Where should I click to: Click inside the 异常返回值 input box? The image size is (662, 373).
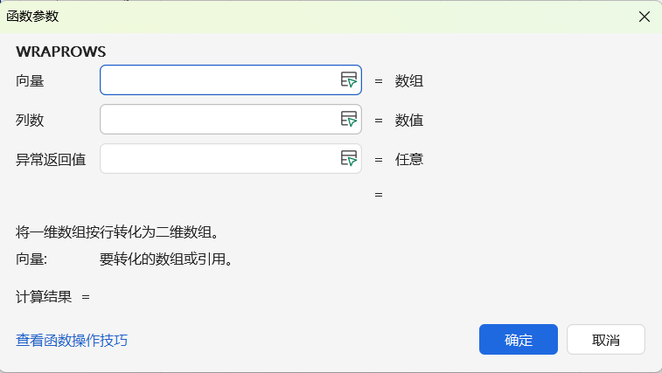click(x=219, y=159)
